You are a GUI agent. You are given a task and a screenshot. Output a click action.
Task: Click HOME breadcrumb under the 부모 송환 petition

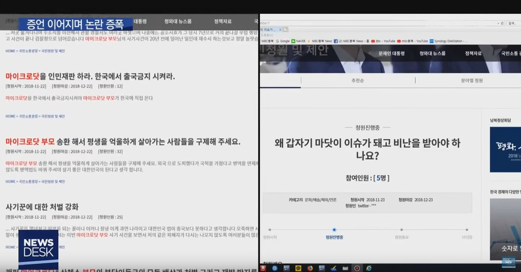[10, 181]
